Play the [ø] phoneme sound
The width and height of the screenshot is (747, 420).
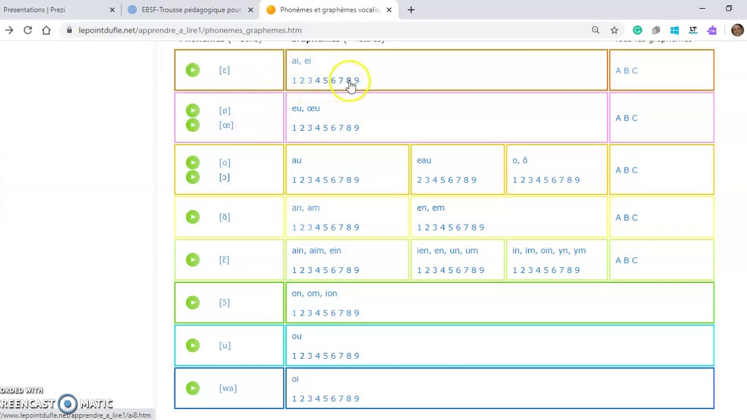193,110
